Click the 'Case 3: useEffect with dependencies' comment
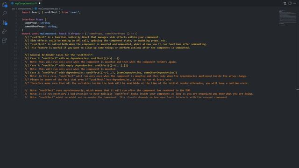The image size is (299, 168). click(101, 73)
